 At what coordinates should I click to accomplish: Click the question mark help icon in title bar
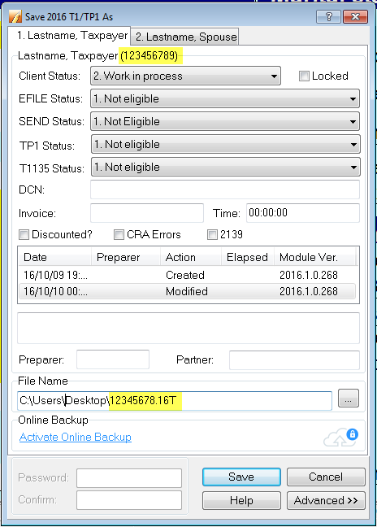[x=329, y=16]
